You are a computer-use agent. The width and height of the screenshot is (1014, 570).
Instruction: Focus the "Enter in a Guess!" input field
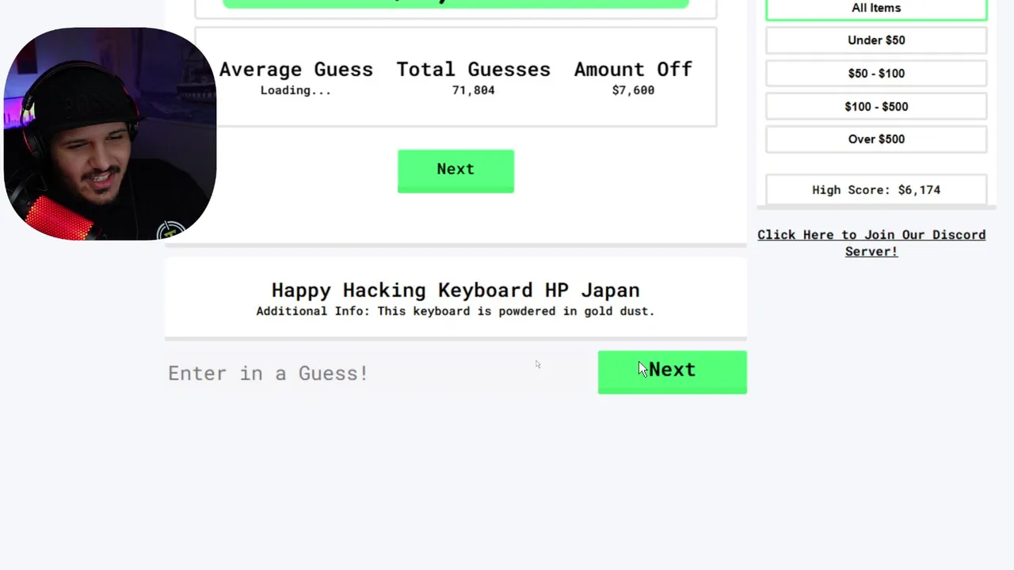pos(380,373)
